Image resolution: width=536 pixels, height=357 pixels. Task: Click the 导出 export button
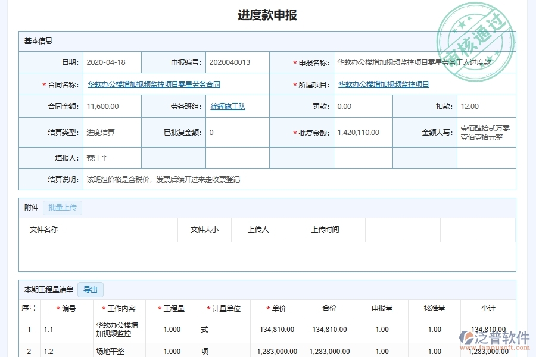tap(91, 290)
